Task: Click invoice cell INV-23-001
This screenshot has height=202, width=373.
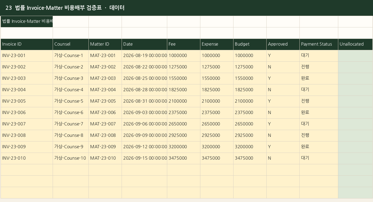Action: pos(27,56)
